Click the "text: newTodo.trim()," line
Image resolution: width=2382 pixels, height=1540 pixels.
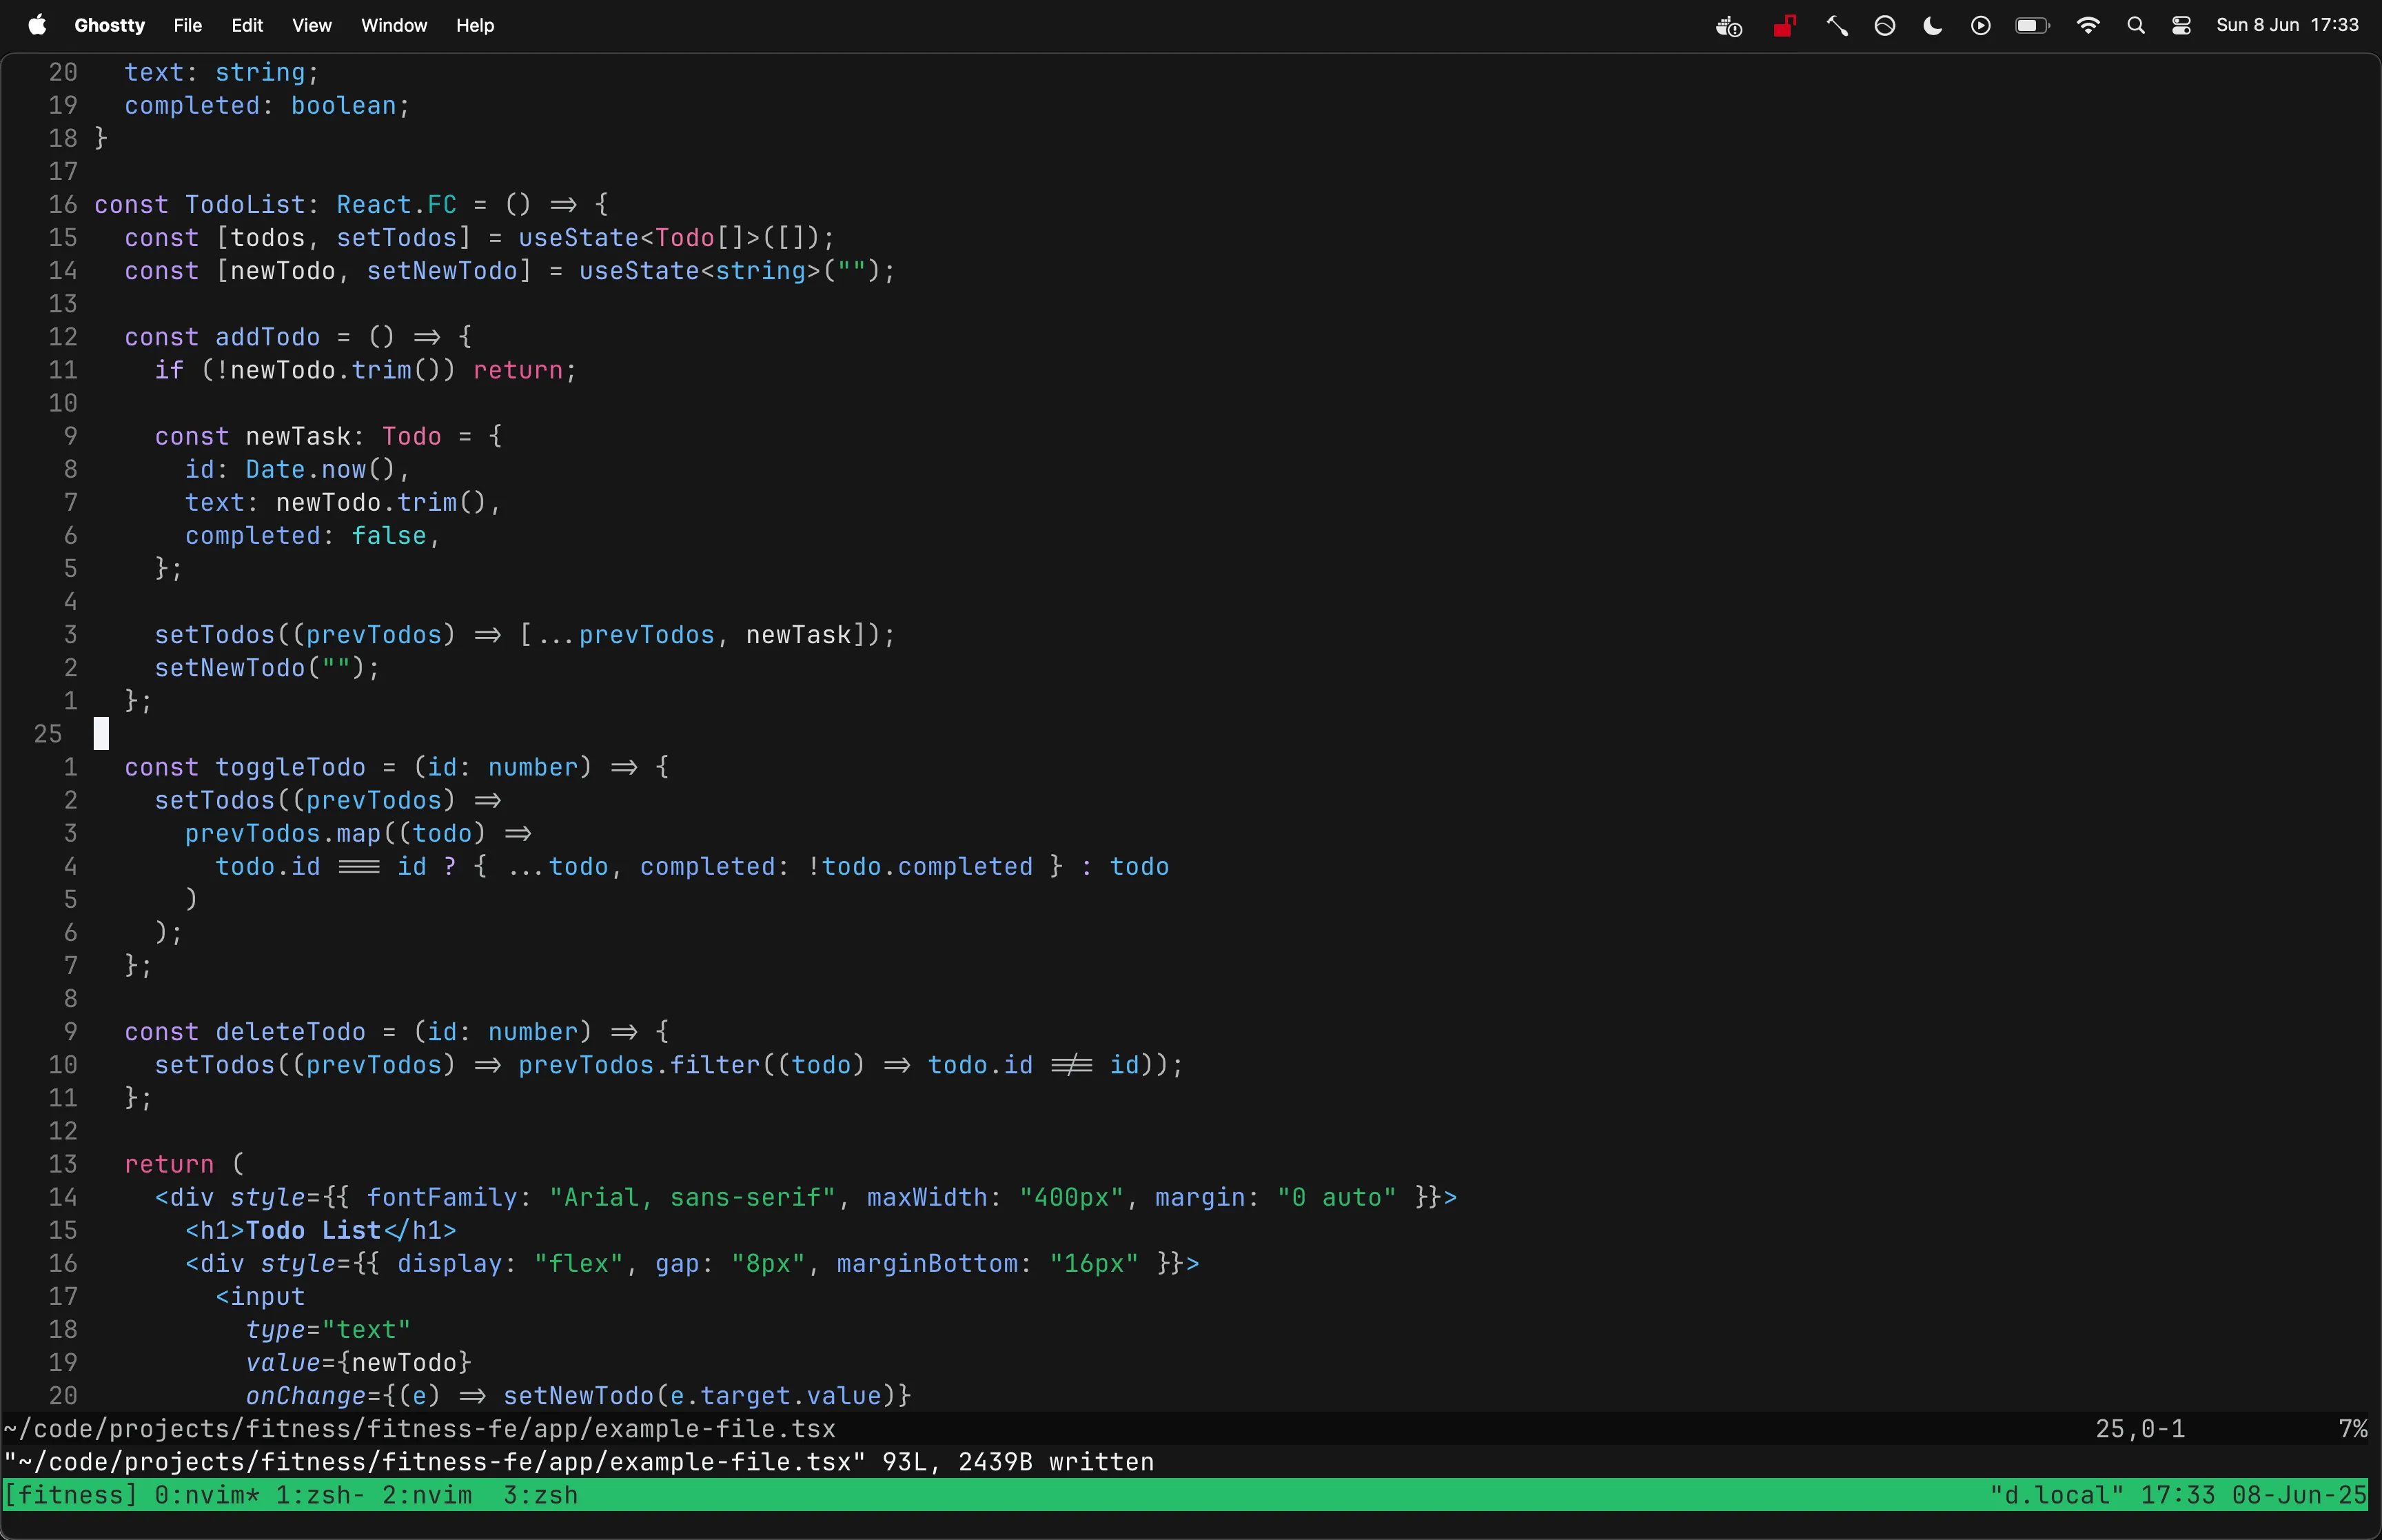point(343,502)
